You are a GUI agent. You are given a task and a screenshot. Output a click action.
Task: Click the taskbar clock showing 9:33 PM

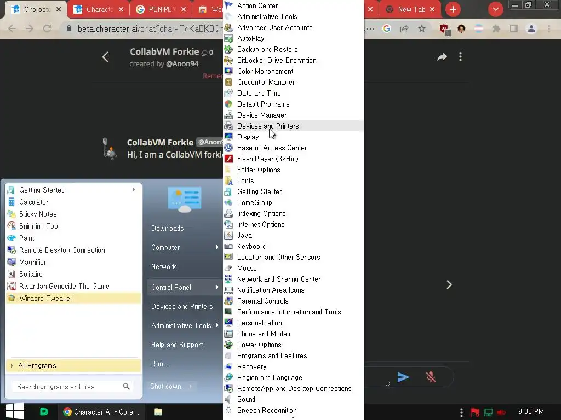(531, 411)
